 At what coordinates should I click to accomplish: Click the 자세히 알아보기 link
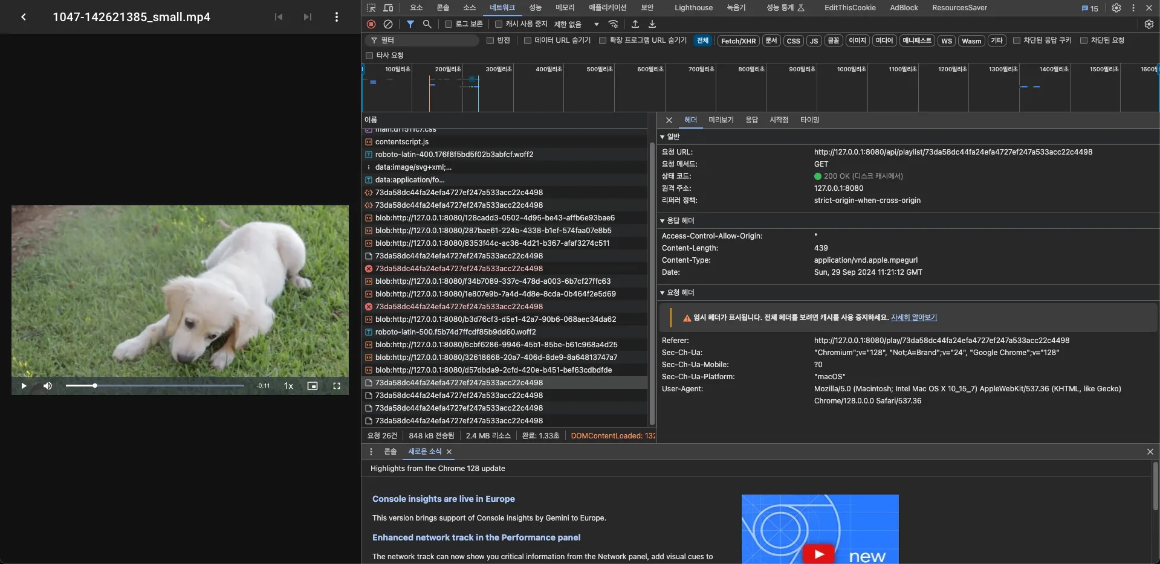(x=913, y=318)
